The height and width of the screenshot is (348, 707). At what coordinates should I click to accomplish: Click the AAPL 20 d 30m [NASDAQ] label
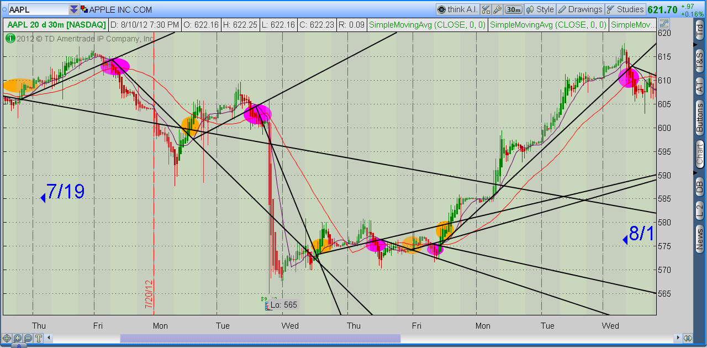55,25
